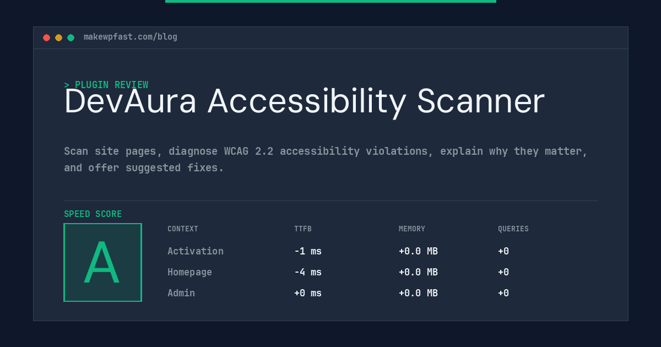661x347 pixels.
Task: Click the MEMORY column header
Action: click(412, 229)
